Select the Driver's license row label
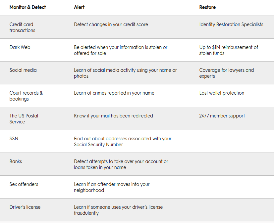This screenshot has height=223, width=274. tap(25, 207)
